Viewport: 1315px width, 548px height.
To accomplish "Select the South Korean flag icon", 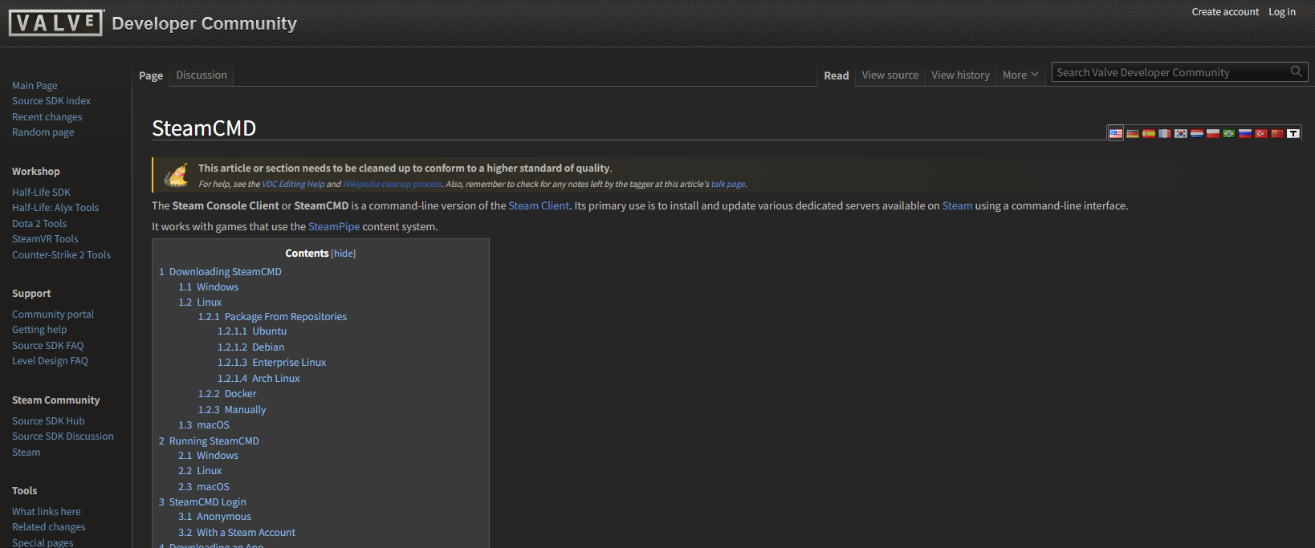I will (x=1181, y=133).
